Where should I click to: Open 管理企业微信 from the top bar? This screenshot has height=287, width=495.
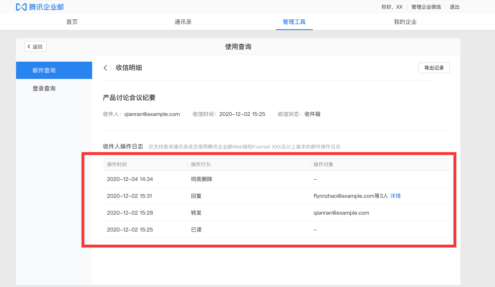[x=426, y=7]
